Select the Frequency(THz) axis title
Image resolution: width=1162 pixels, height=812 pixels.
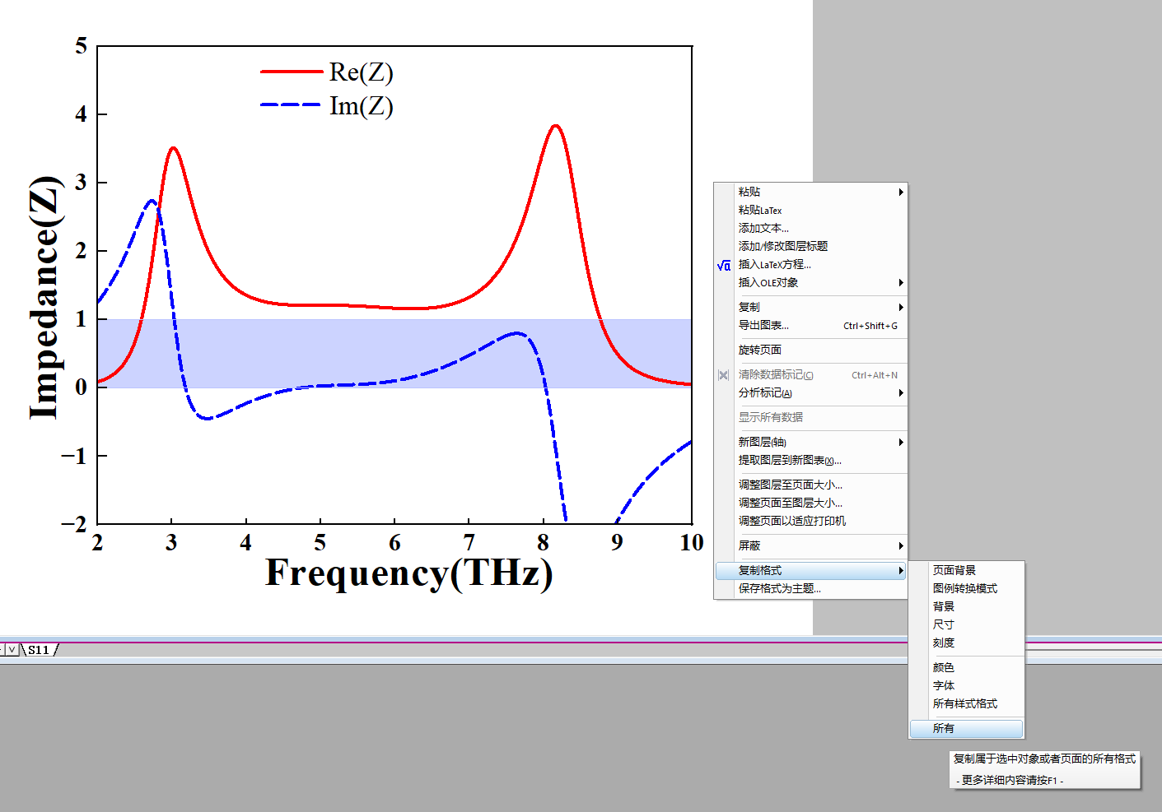(x=409, y=573)
